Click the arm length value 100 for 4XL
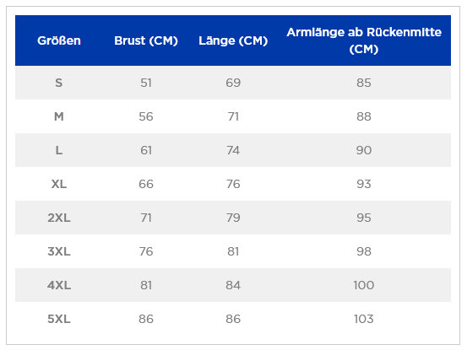The height and width of the screenshot is (350, 467). (364, 285)
